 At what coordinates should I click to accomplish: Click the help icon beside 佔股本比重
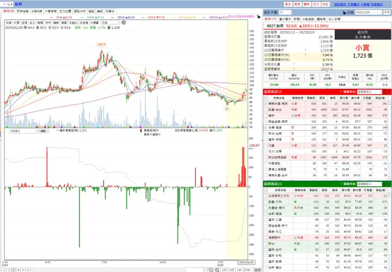tap(294, 65)
